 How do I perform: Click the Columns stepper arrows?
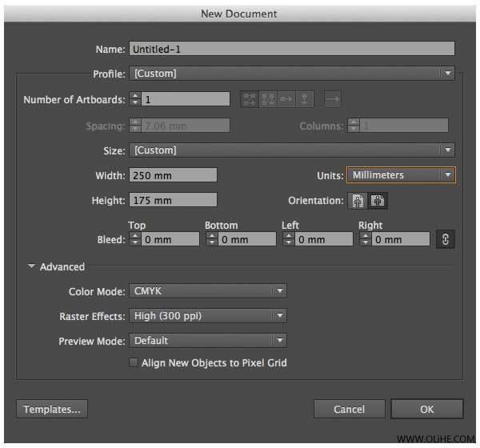point(354,126)
